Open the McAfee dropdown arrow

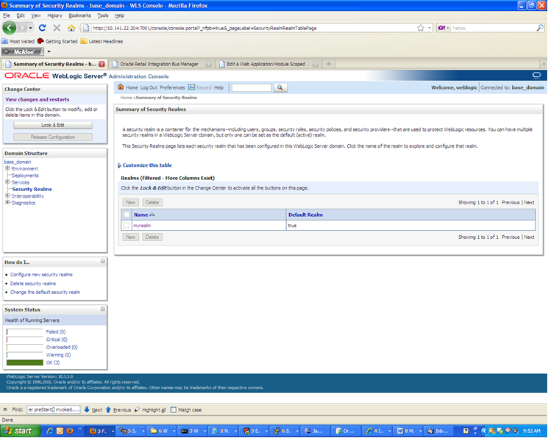coord(49,51)
